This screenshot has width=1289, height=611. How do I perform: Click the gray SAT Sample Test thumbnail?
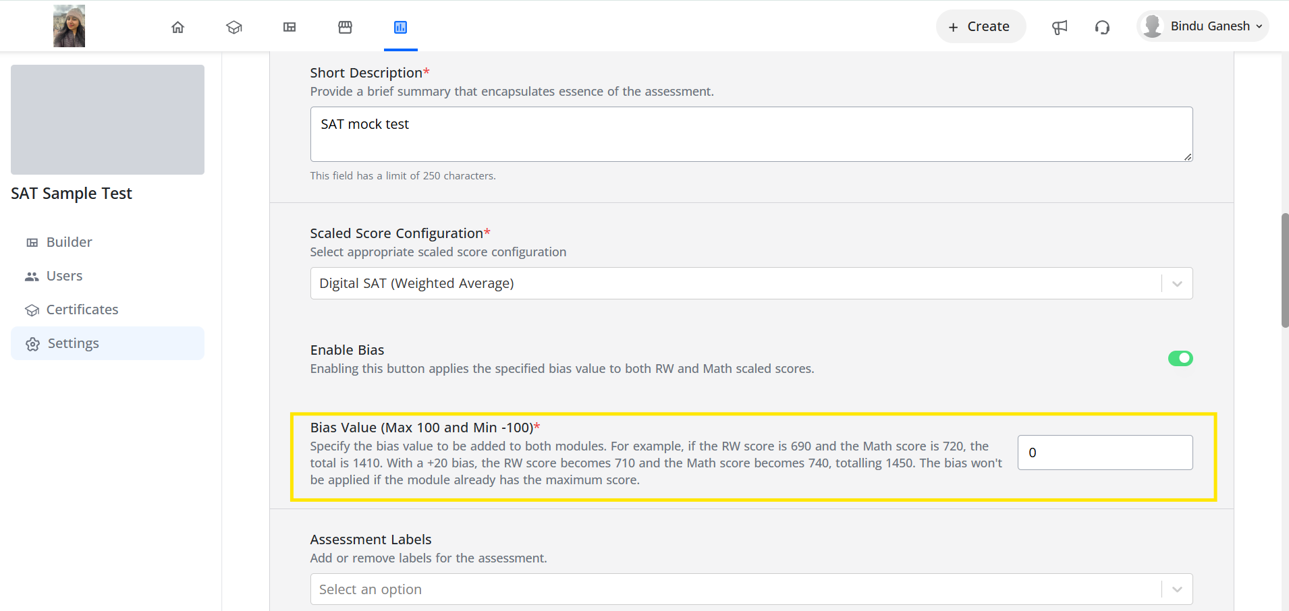107,119
